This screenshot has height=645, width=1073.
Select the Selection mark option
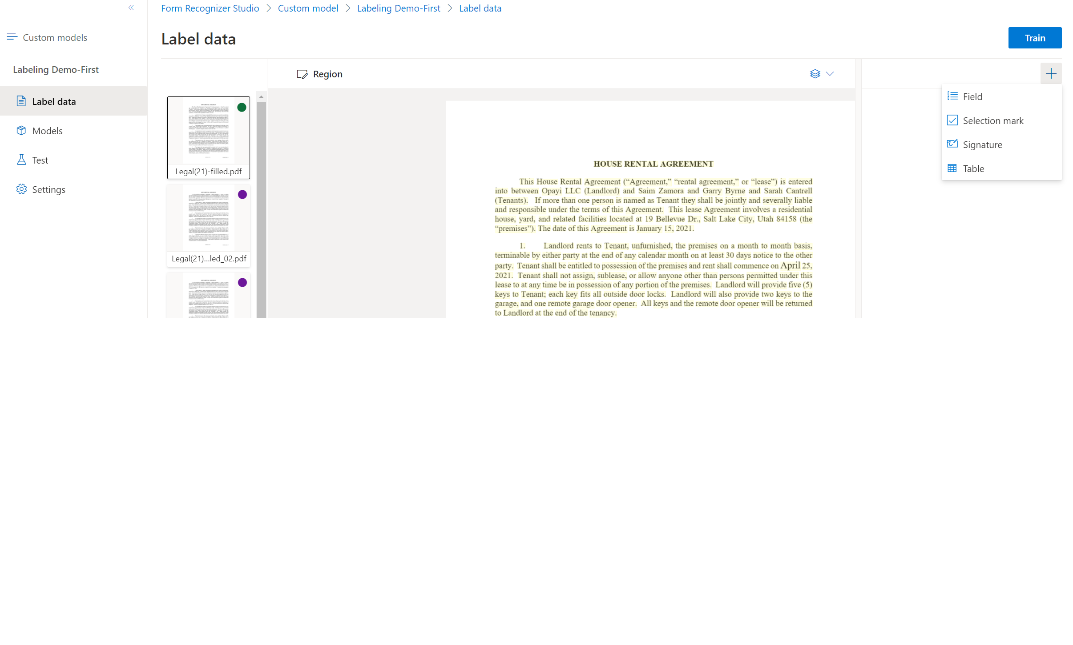(993, 120)
